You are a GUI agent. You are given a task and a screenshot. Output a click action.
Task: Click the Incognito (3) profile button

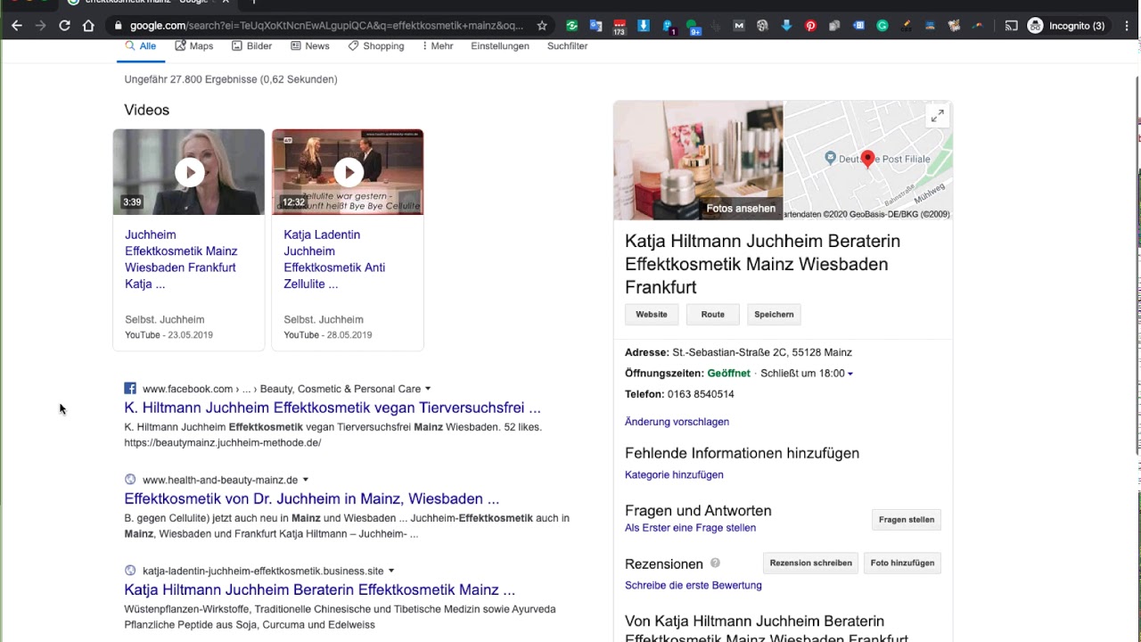(x=1066, y=26)
